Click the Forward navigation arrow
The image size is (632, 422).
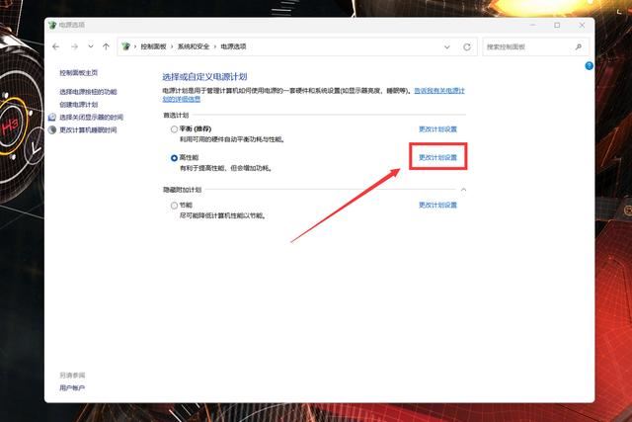(x=75, y=46)
